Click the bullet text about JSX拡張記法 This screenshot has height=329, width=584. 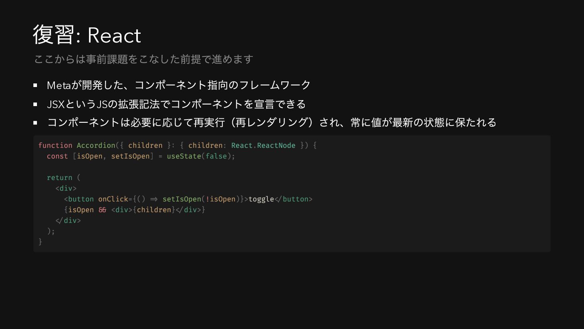pos(176,104)
